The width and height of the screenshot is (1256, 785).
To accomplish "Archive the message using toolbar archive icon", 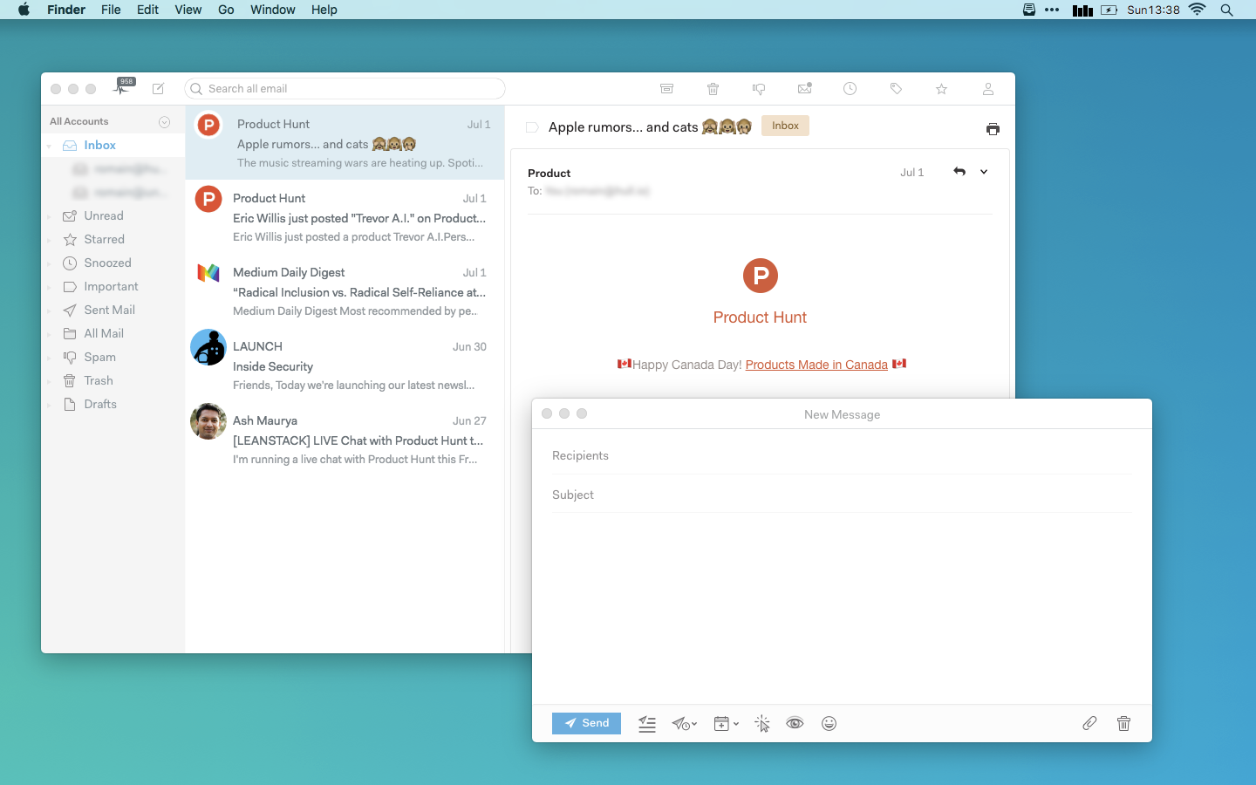I will click(666, 88).
